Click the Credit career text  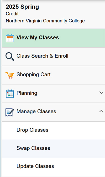tap(12, 14)
